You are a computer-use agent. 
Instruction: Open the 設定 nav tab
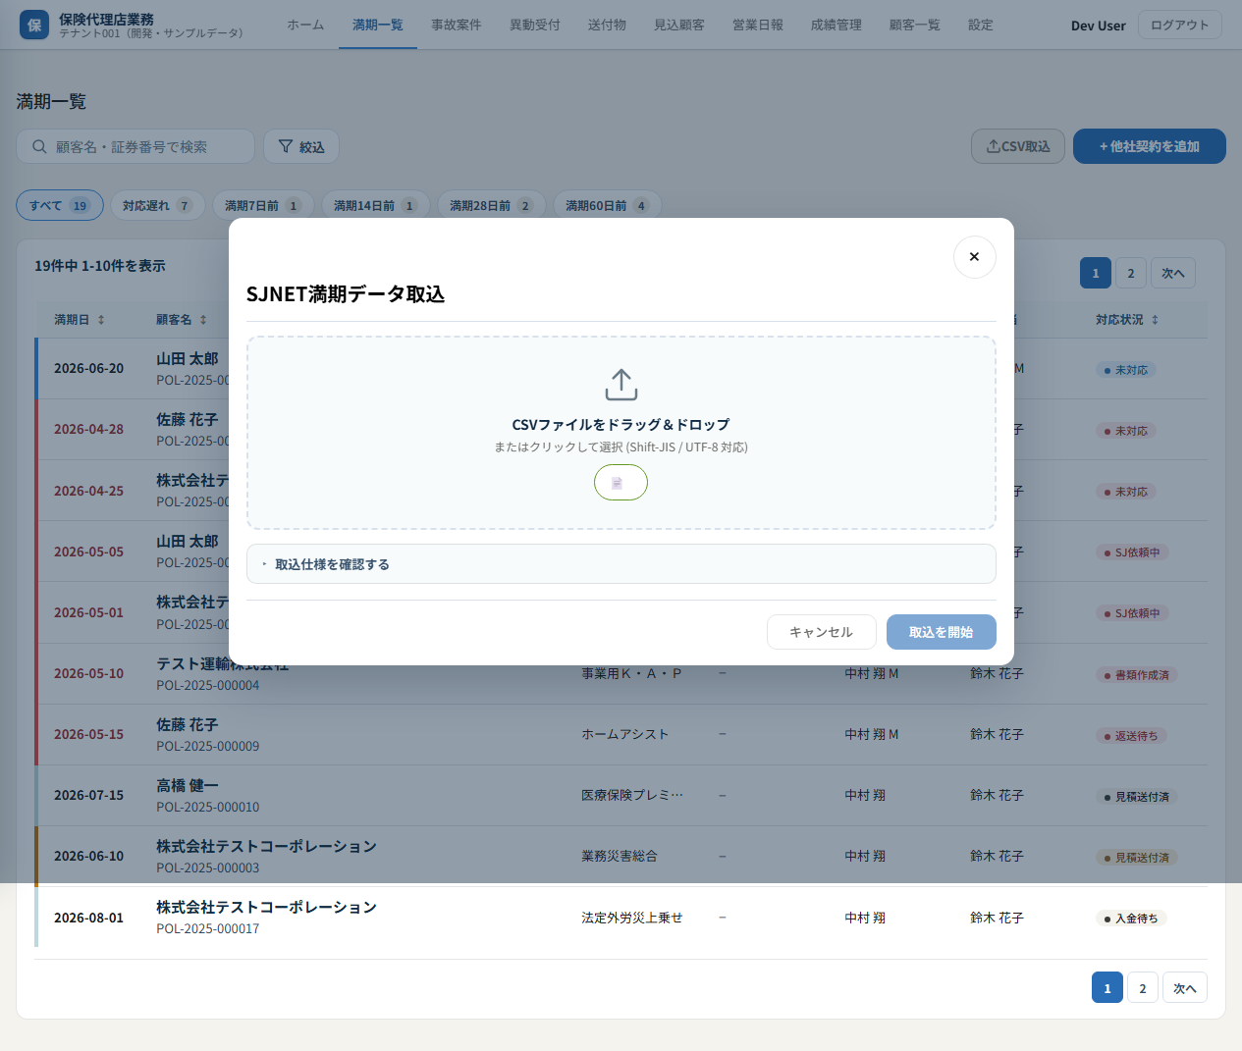981,25
